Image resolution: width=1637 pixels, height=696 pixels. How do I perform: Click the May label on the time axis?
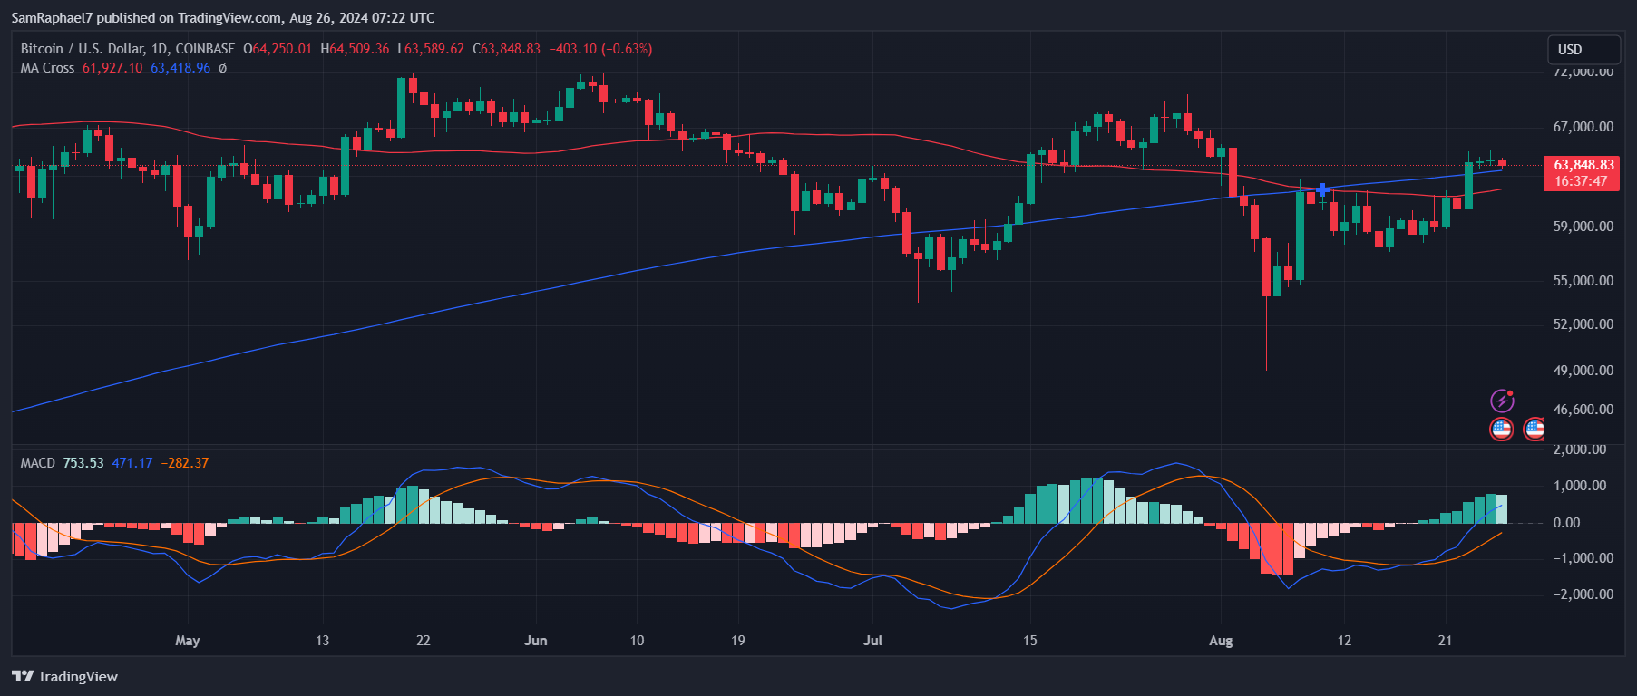tap(188, 641)
